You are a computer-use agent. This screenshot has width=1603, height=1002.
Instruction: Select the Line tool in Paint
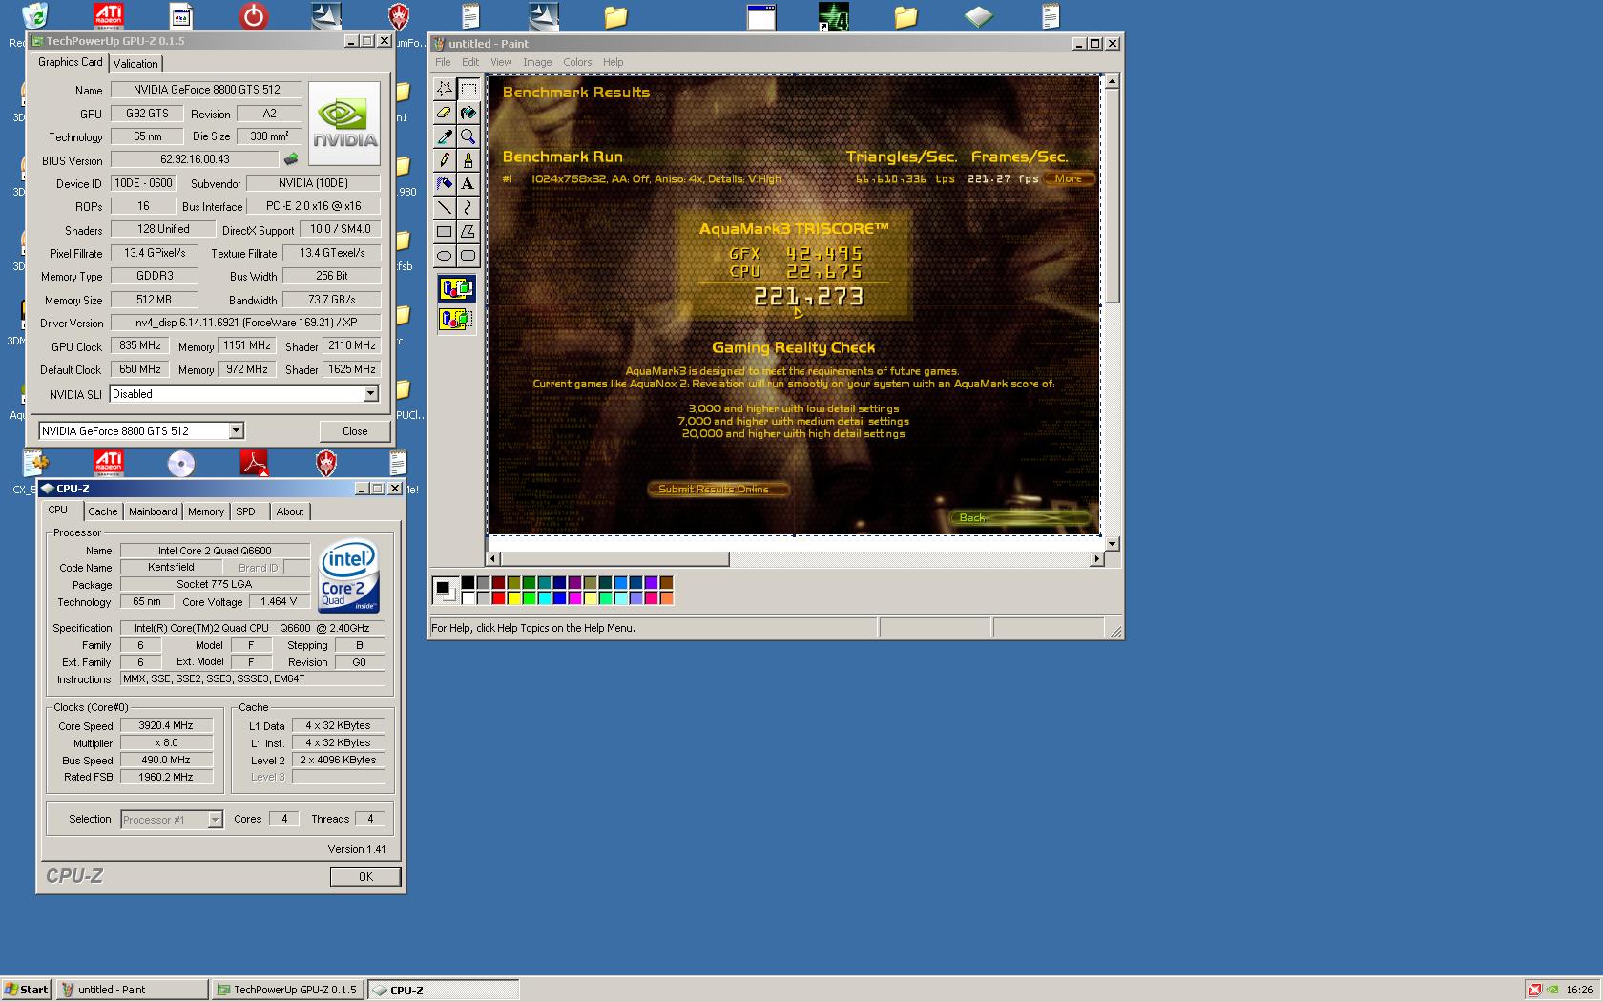point(445,207)
